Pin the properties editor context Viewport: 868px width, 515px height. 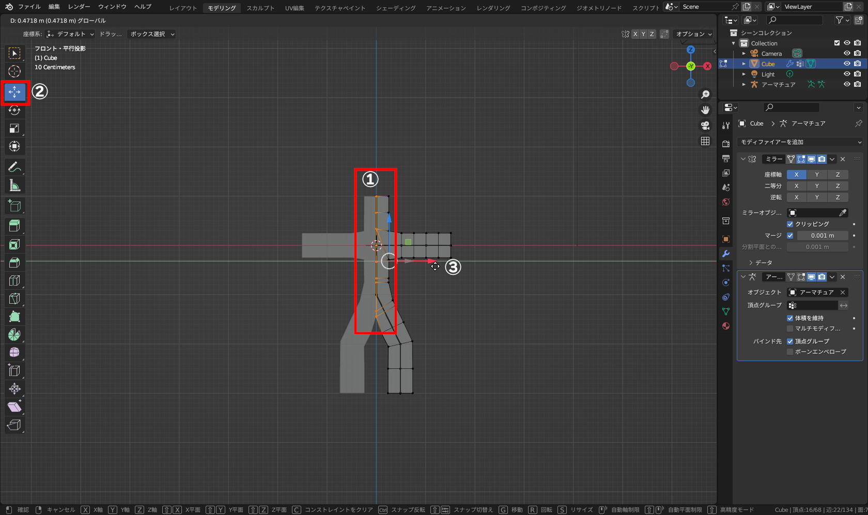[858, 123]
